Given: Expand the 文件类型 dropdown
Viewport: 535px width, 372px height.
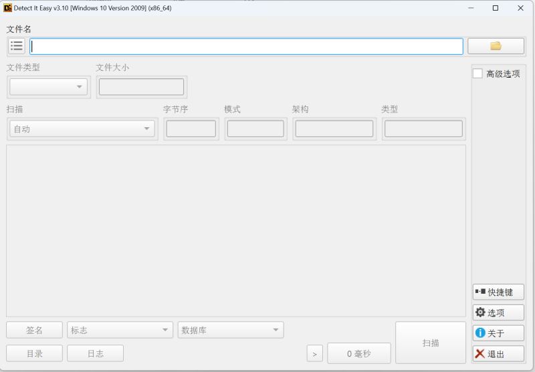Looking at the screenshot, I should [x=48, y=87].
